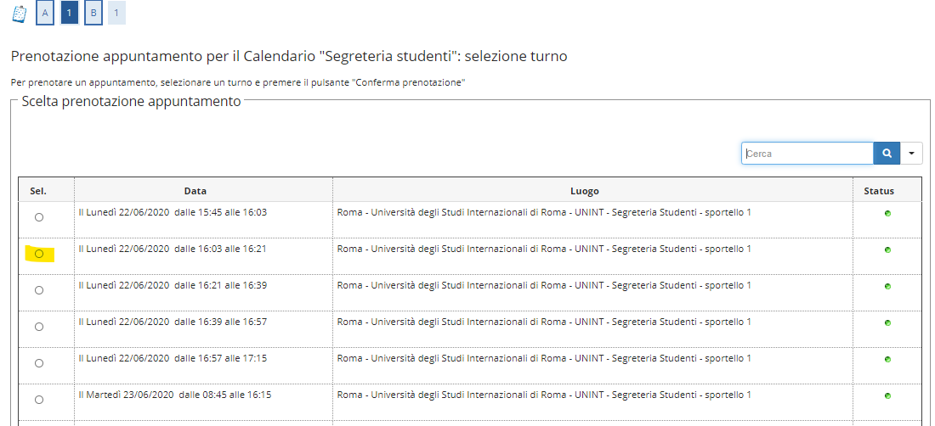Select the 16:57 to 17:15 slot radio button
935x426 pixels.
tap(39, 363)
